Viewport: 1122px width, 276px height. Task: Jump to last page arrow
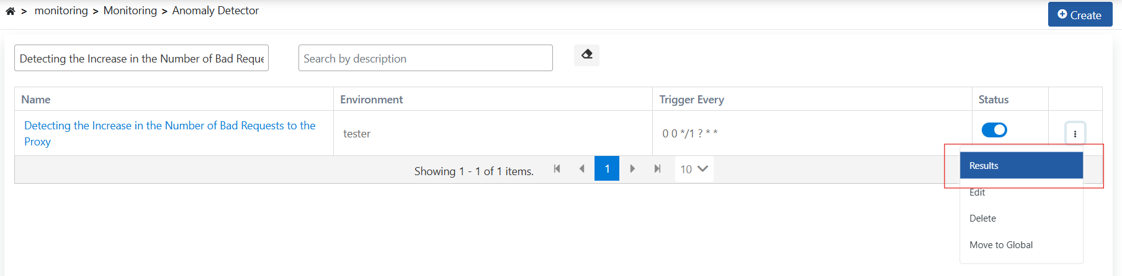[657, 169]
